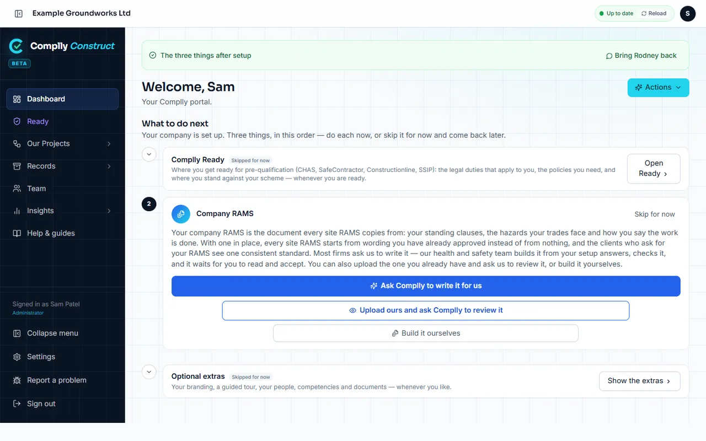Click the checkmark icon on the setup banner

coord(153,56)
